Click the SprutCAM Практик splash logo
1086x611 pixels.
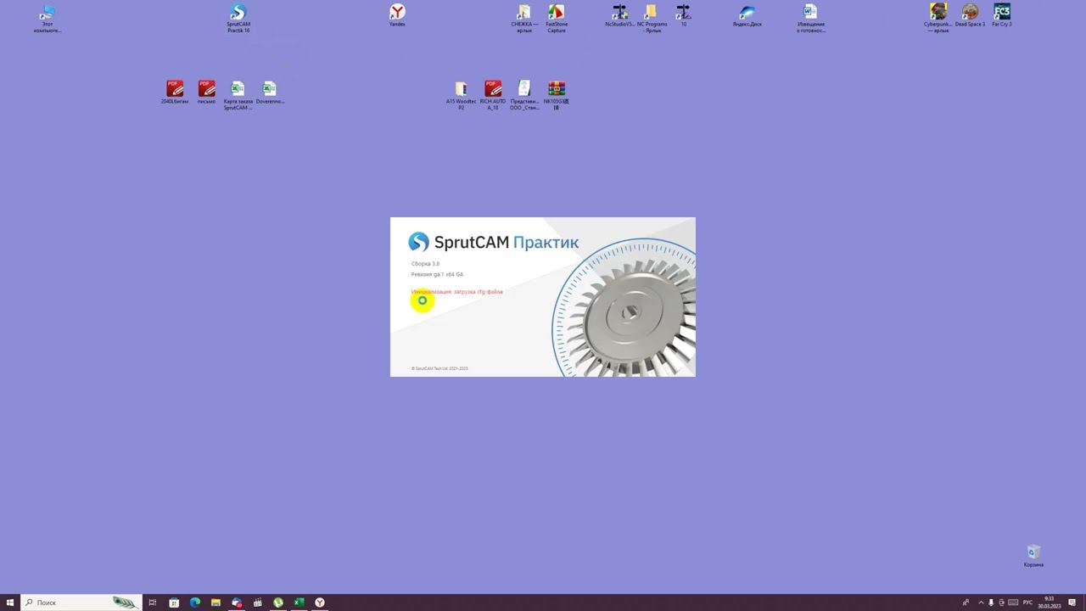coord(494,242)
